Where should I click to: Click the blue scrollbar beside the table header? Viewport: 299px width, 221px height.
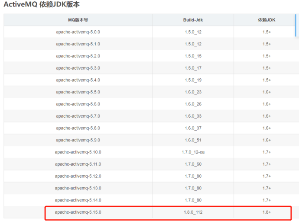(296, 26)
